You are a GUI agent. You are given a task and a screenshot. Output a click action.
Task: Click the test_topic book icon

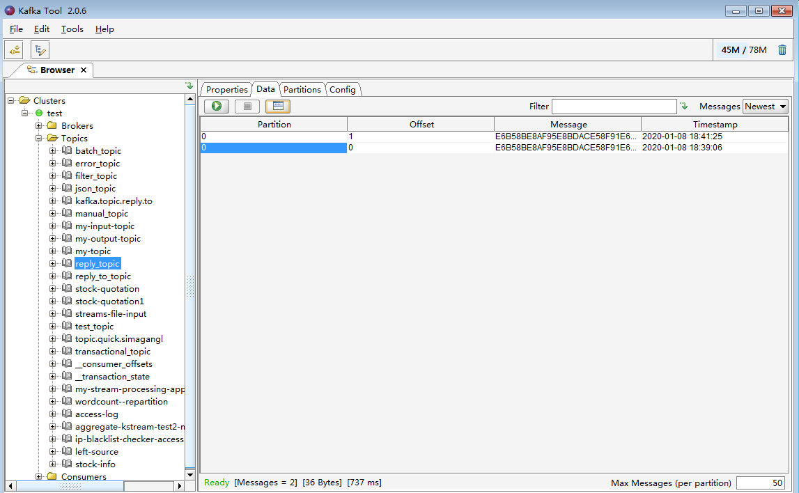(67, 326)
